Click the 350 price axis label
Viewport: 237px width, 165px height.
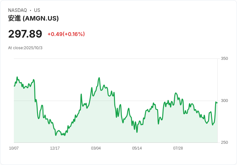tap(224, 59)
